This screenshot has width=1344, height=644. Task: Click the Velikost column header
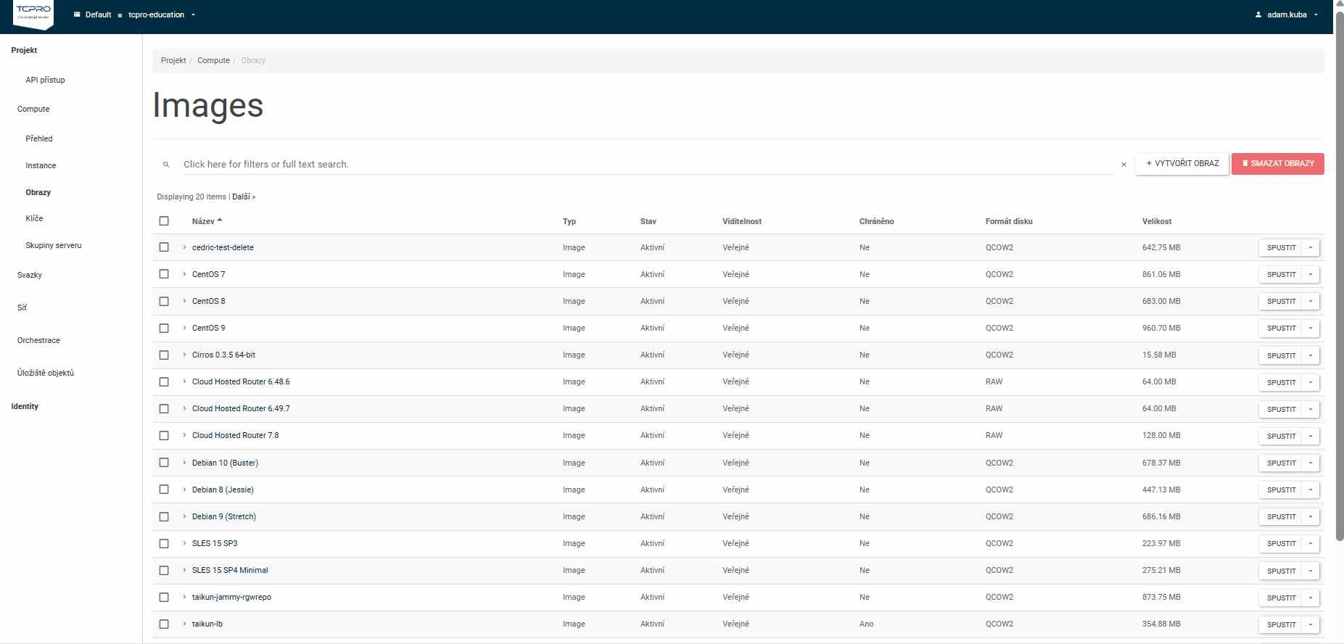click(x=1157, y=221)
